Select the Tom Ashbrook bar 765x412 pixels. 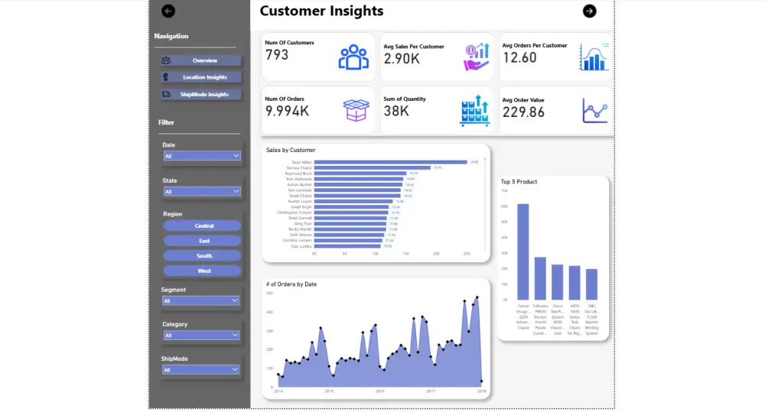coord(359,179)
